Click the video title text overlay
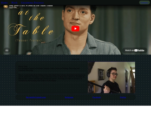The height and width of the screenshot is (113, 151). tap(31, 6)
